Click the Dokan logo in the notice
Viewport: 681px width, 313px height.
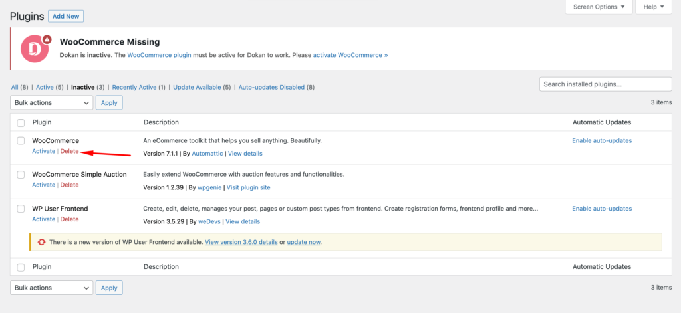[x=36, y=49]
